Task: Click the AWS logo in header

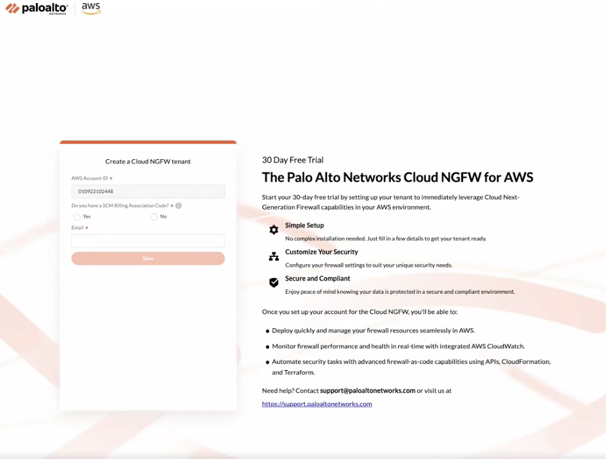Action: (x=91, y=8)
